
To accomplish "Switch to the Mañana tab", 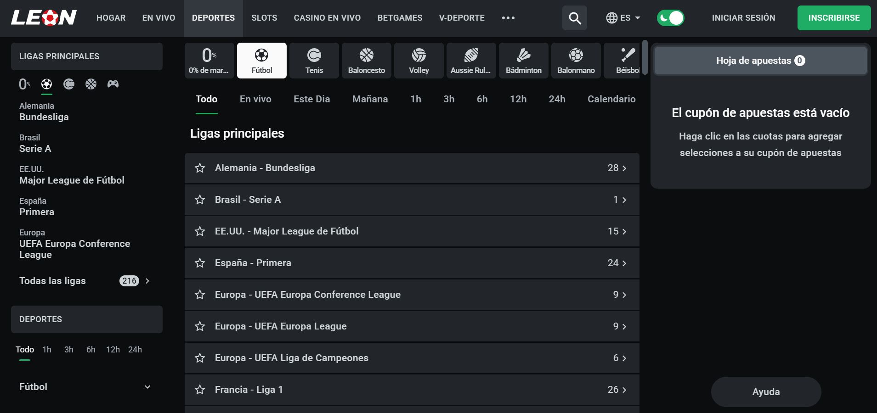I will 370,99.
